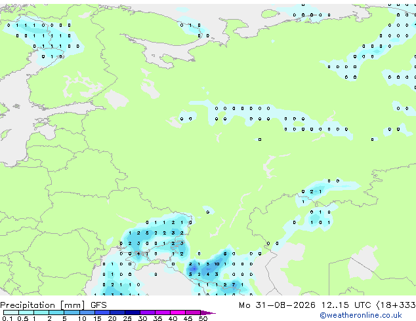Image resolution: width=416 pixels, height=321 pixels.
Task: Click the '50' legend scale label
Action: [x=203, y=318]
